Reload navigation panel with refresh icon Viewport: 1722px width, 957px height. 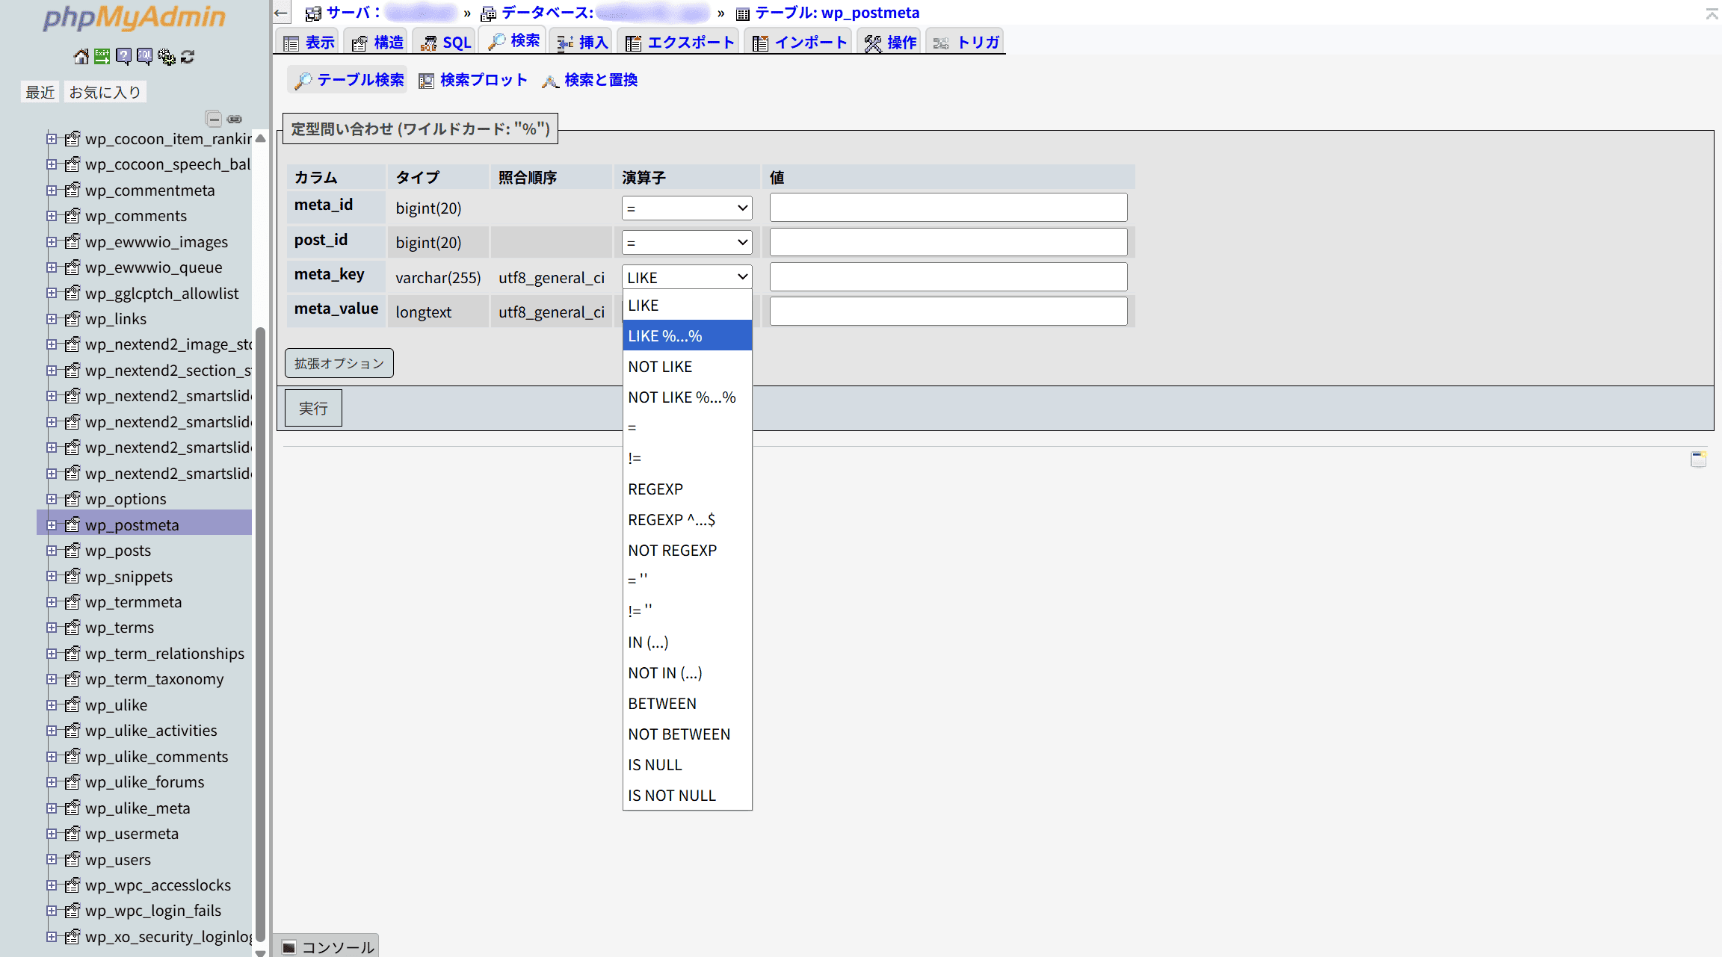click(x=188, y=57)
